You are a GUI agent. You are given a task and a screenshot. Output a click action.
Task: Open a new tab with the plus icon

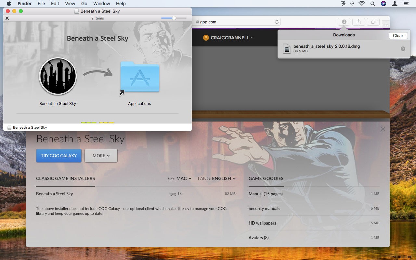click(385, 23)
